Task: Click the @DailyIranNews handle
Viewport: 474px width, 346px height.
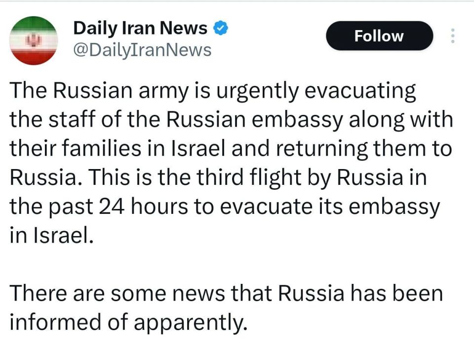Action: (142, 49)
